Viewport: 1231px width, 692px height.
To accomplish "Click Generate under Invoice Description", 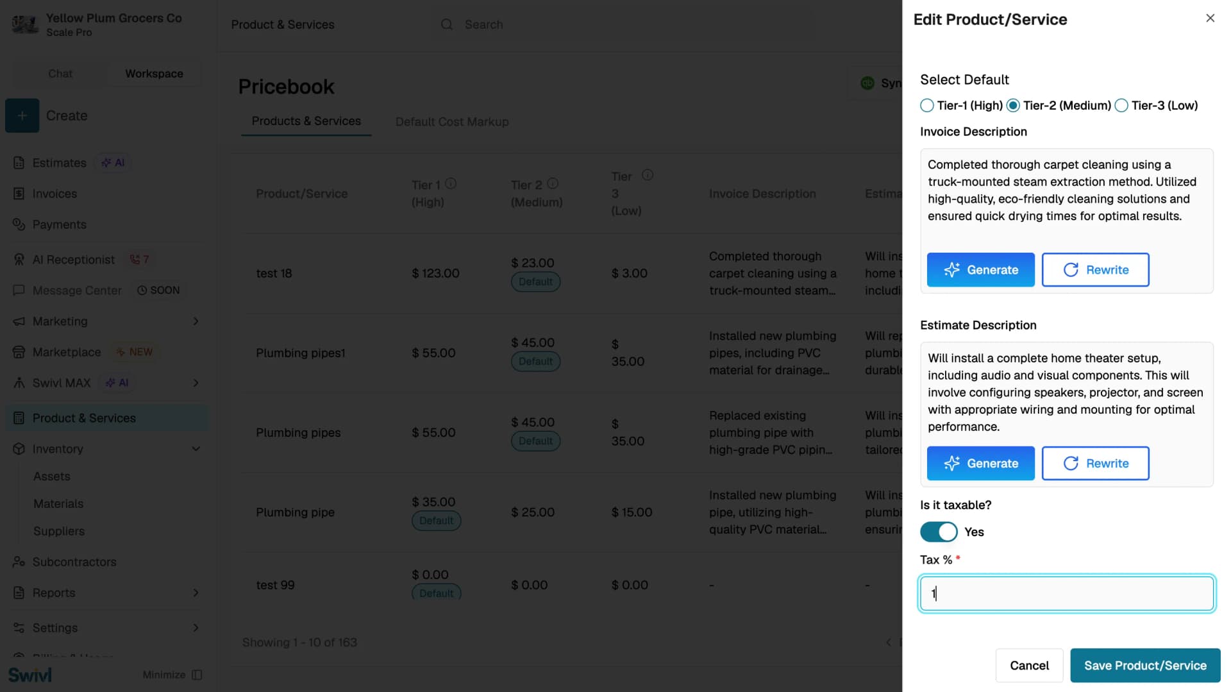I will pos(980,269).
